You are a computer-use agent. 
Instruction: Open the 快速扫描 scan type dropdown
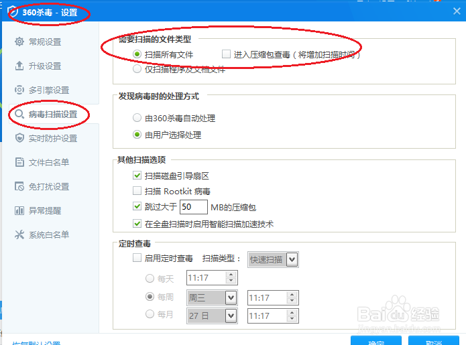(273, 260)
